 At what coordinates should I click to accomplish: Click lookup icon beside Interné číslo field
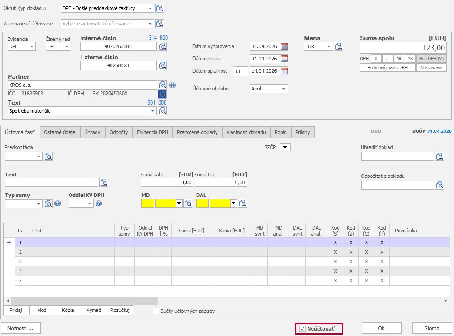(x=162, y=46)
